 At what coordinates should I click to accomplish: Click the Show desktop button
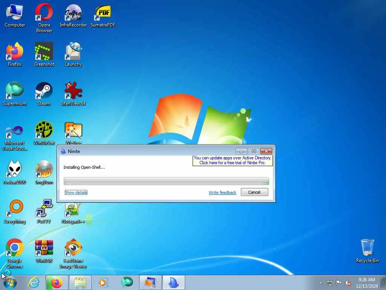click(383, 282)
